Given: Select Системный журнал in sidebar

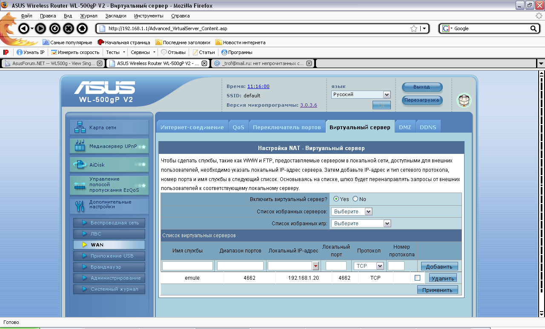Looking at the screenshot, I should coord(109,289).
